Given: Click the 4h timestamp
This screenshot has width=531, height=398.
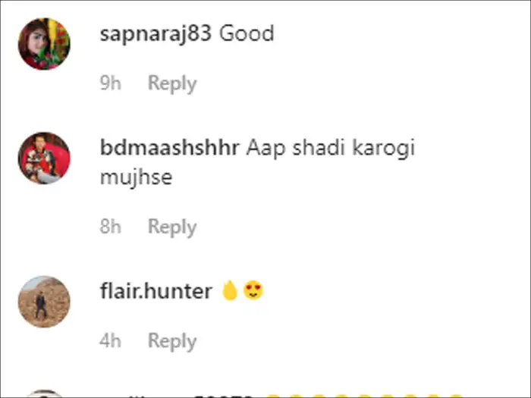Looking at the screenshot, I should point(111,340).
